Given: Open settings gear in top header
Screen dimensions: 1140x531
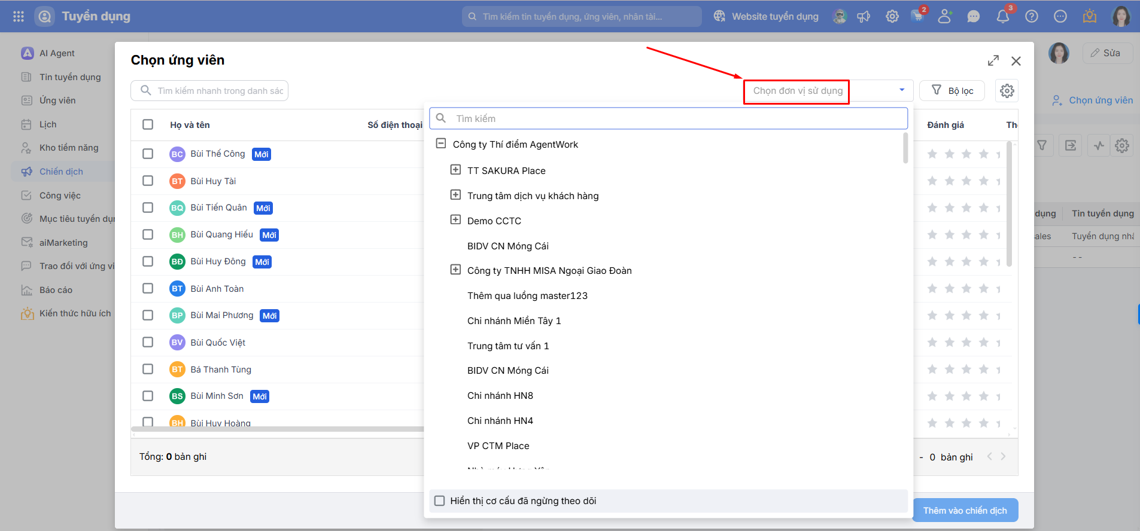Looking at the screenshot, I should point(892,16).
